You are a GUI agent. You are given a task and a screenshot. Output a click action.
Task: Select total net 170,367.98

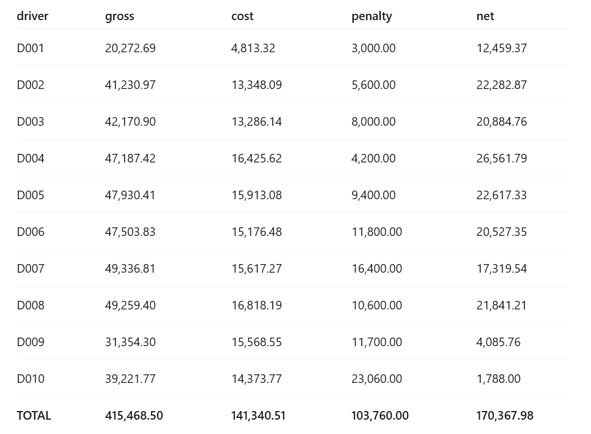click(505, 416)
